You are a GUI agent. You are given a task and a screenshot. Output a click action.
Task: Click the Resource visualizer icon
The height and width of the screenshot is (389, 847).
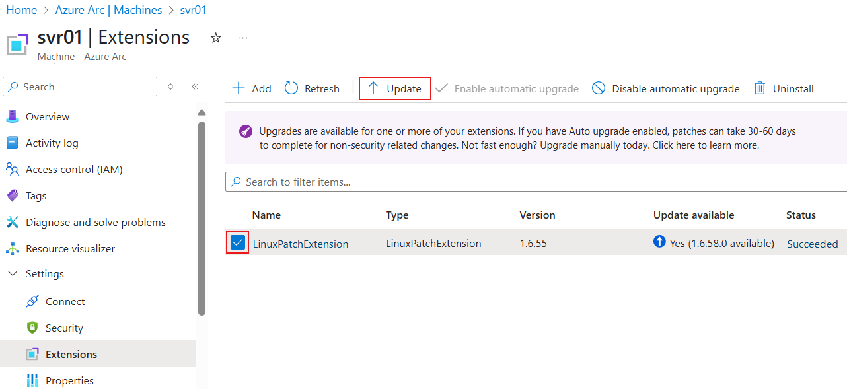click(13, 248)
